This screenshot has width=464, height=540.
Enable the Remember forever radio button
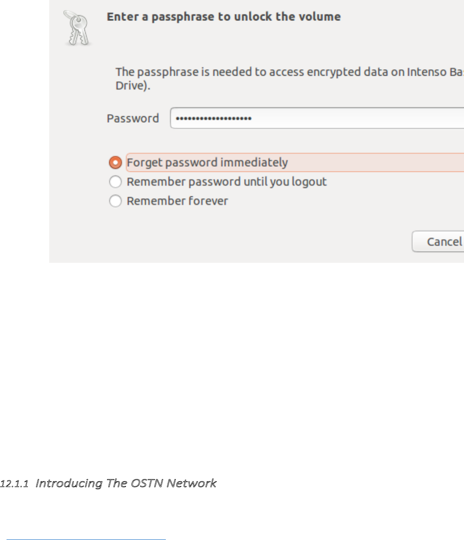[x=115, y=201]
